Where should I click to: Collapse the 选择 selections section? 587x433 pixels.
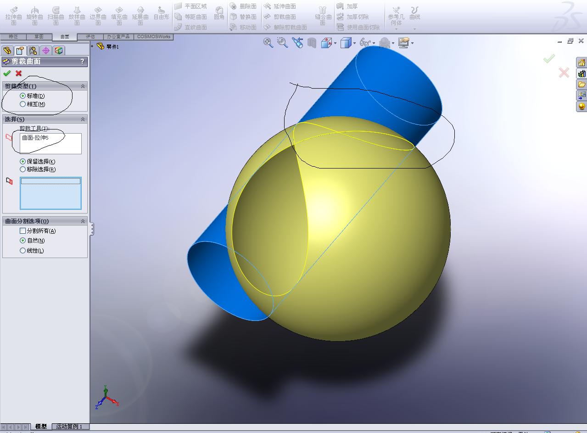point(83,119)
